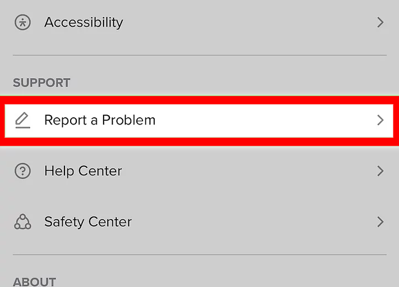
Task: Click the Accessibility person icon
Action: coord(22,23)
